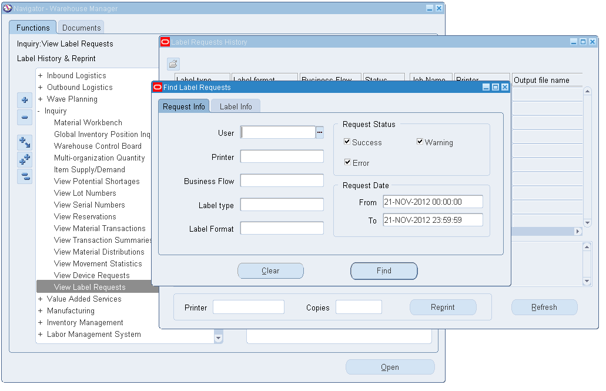Disable the Warning status checkbox

coord(420,141)
